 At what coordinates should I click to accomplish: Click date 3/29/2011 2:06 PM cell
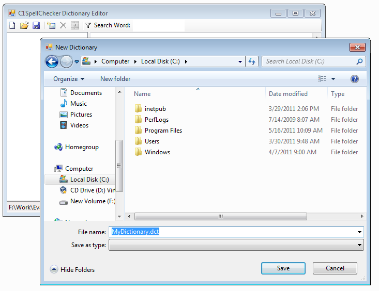coord(294,109)
